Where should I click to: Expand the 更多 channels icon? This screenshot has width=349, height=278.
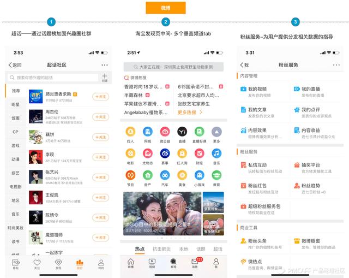click(216, 132)
